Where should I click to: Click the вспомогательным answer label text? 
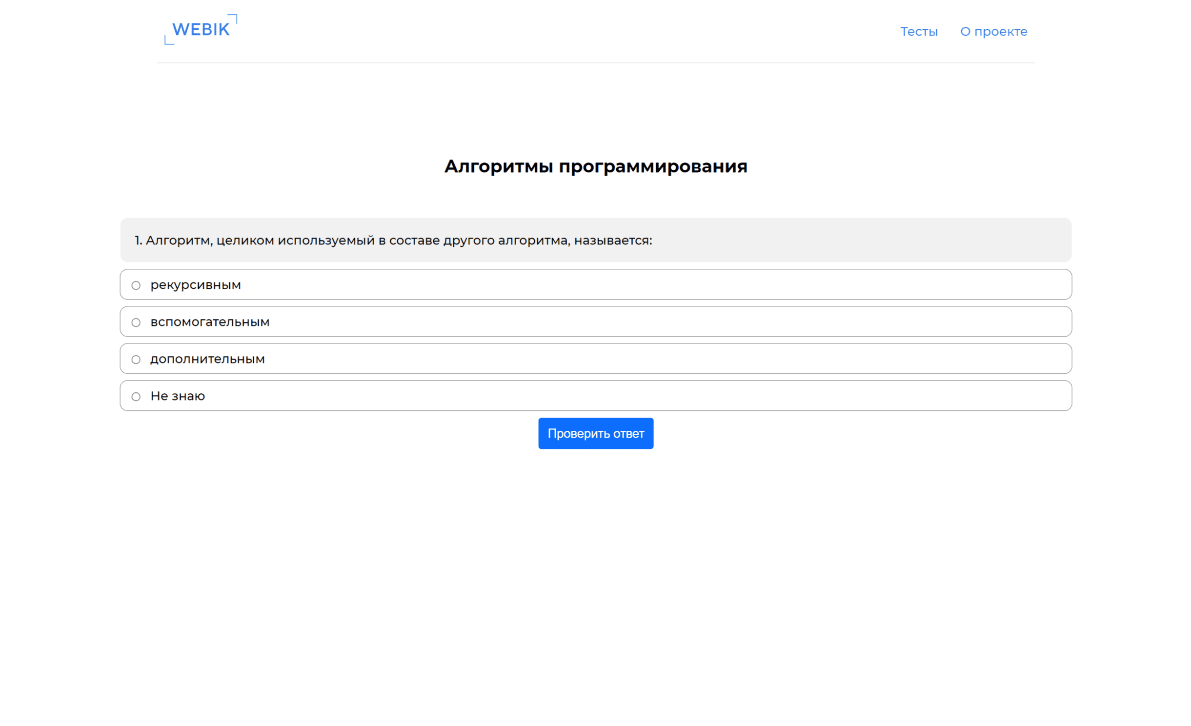point(210,322)
